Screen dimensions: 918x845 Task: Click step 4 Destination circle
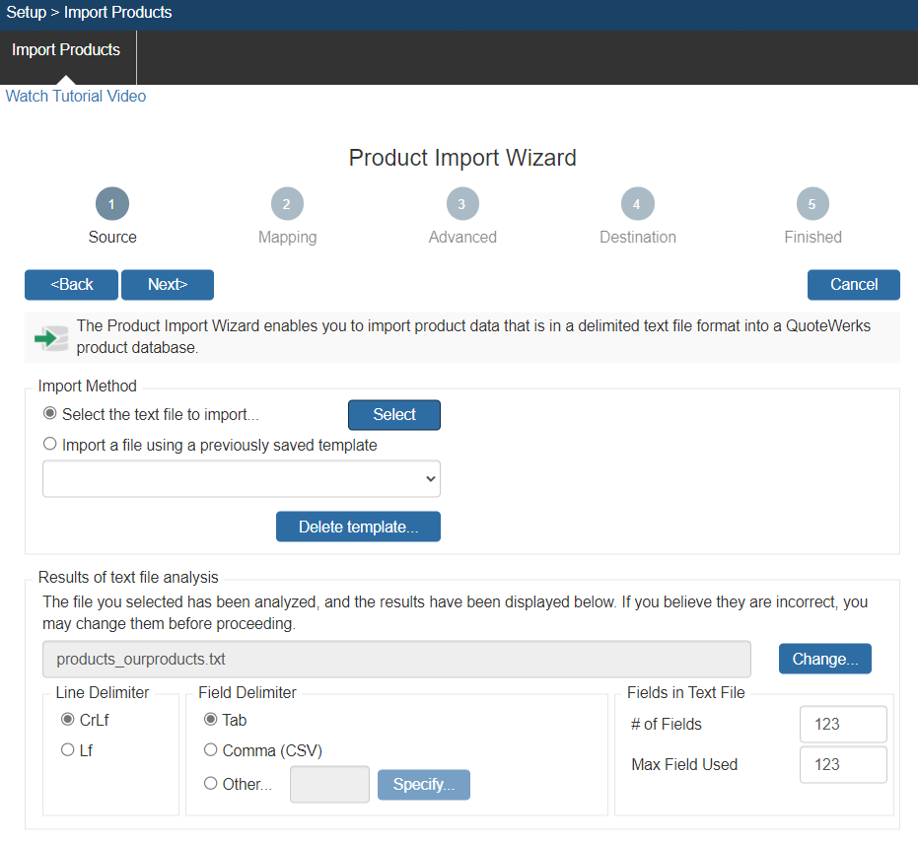click(x=637, y=204)
